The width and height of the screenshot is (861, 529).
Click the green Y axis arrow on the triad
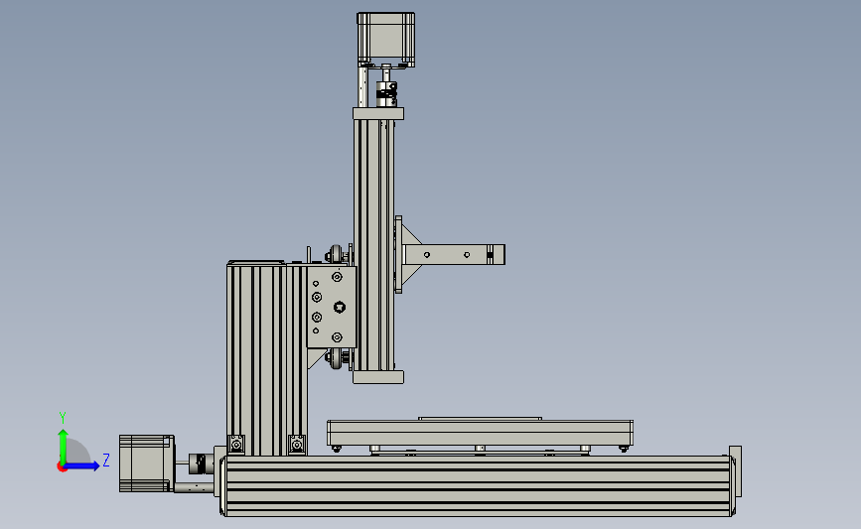tap(64, 445)
